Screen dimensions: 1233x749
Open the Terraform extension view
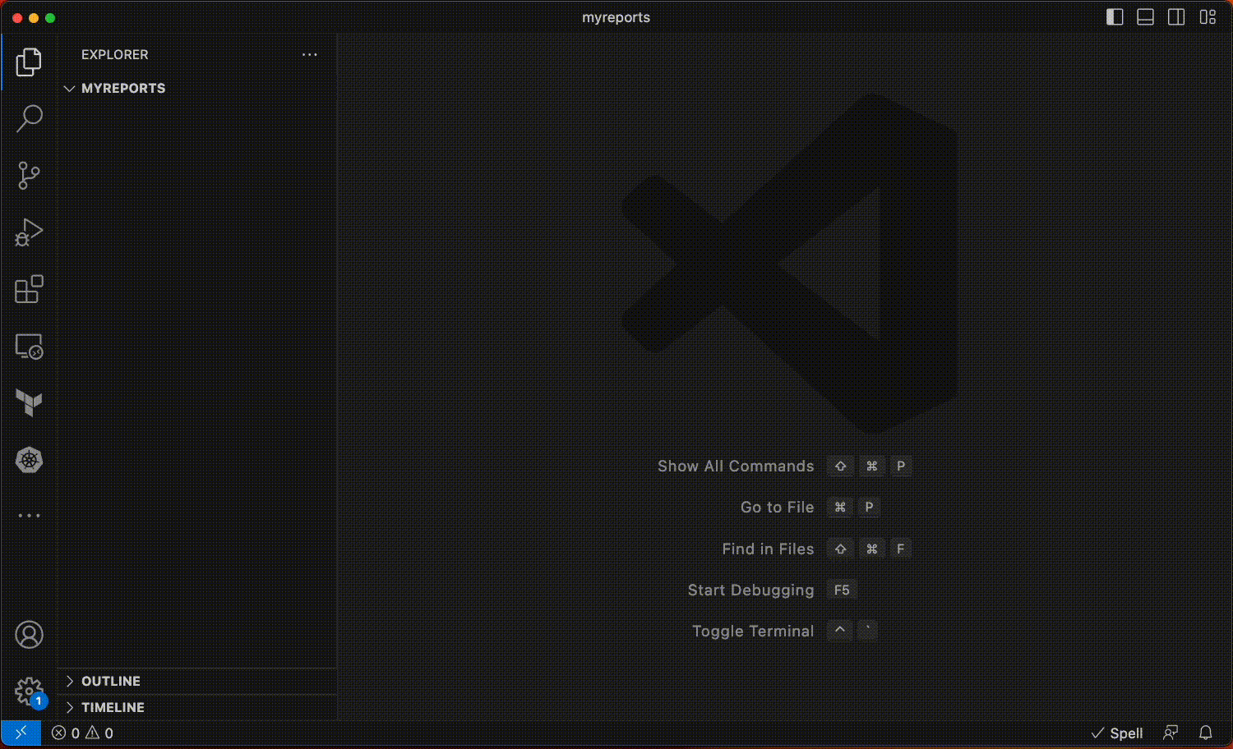(x=29, y=402)
